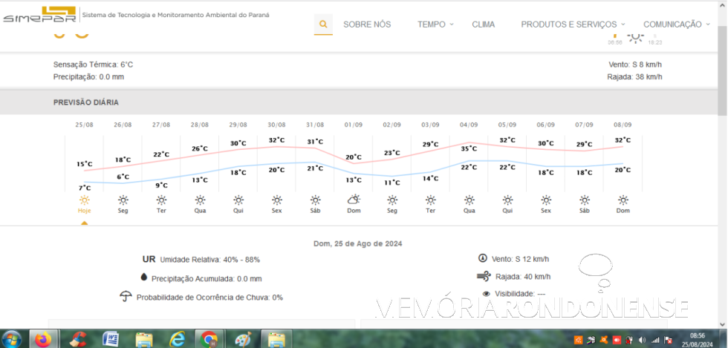
Task: Open the COMUNICAÇÃO dropdown menu
Action: tap(676, 24)
